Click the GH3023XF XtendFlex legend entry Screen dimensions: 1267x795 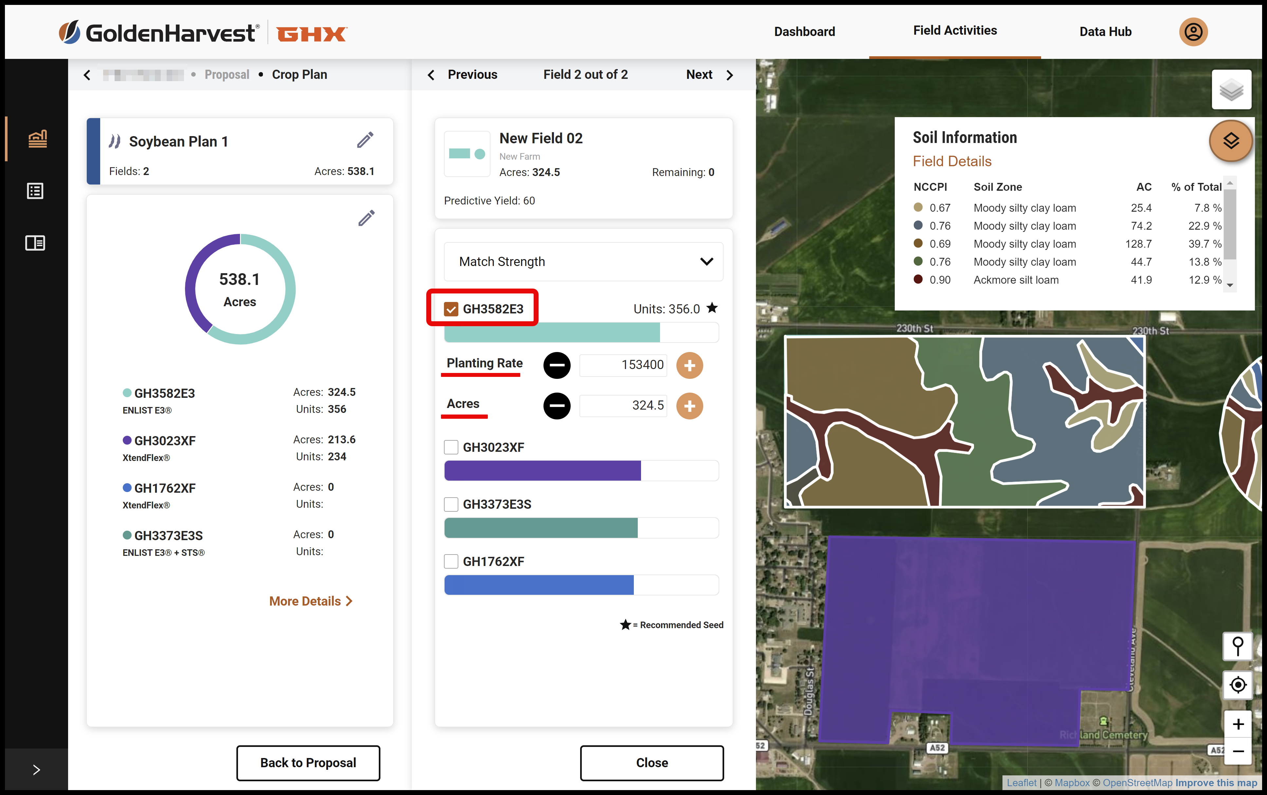(x=239, y=449)
